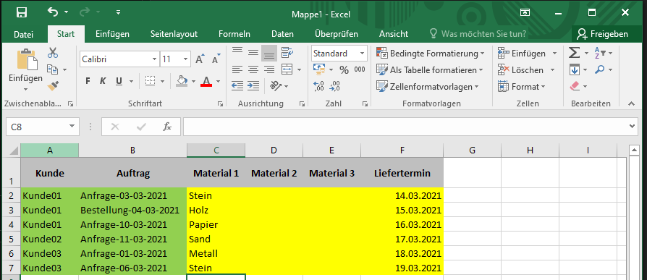Insert cells with the Zellen Einfügen button
Screen dimensions: 647x280
(x=522, y=54)
